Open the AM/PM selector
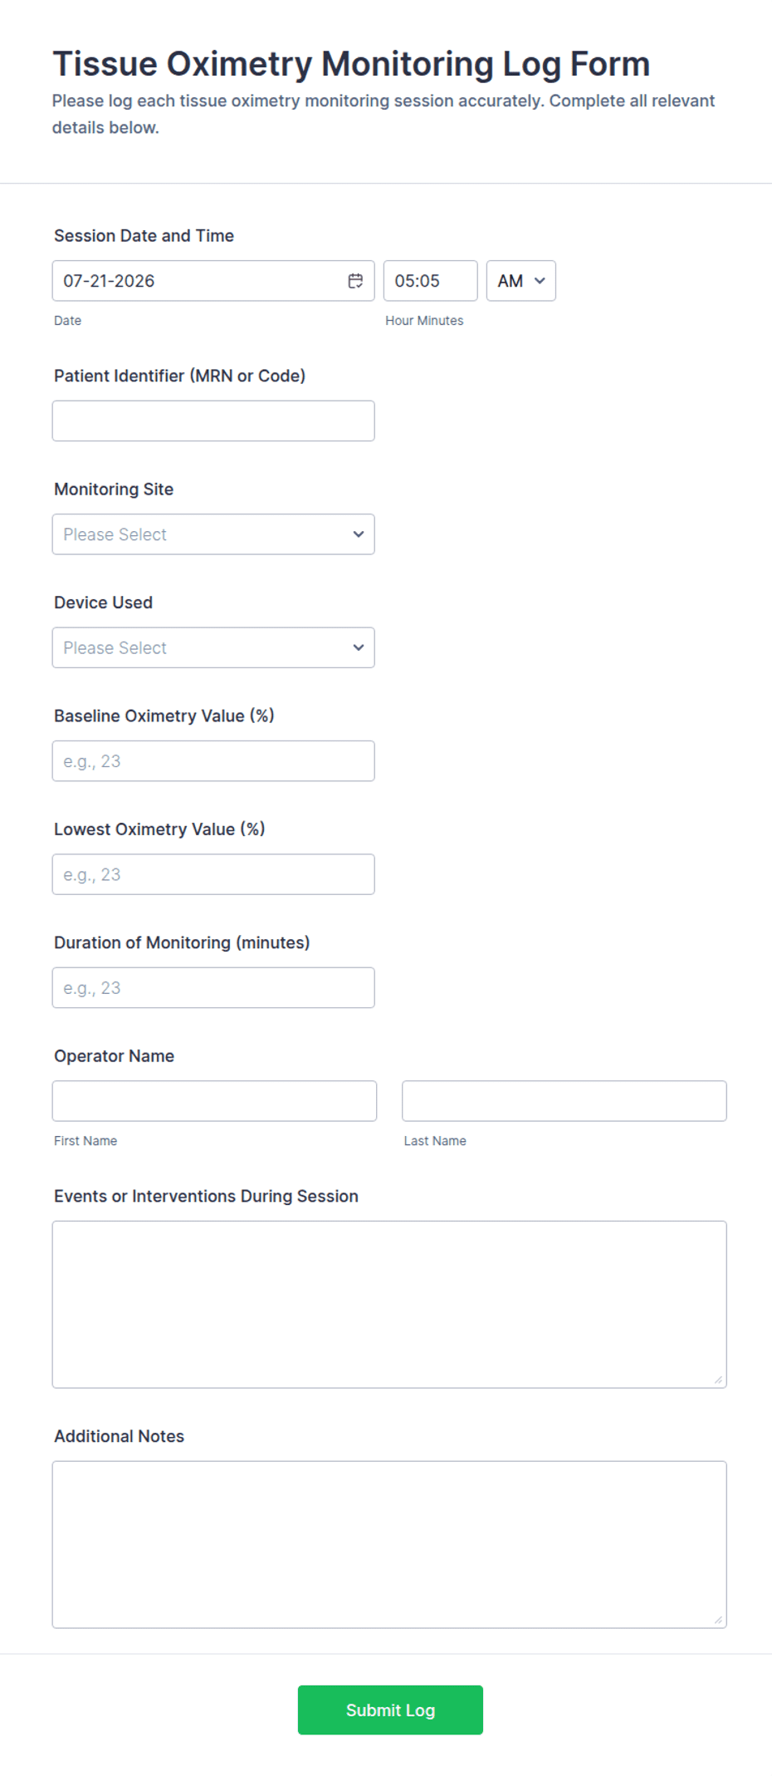772x1776 pixels. 521,281
